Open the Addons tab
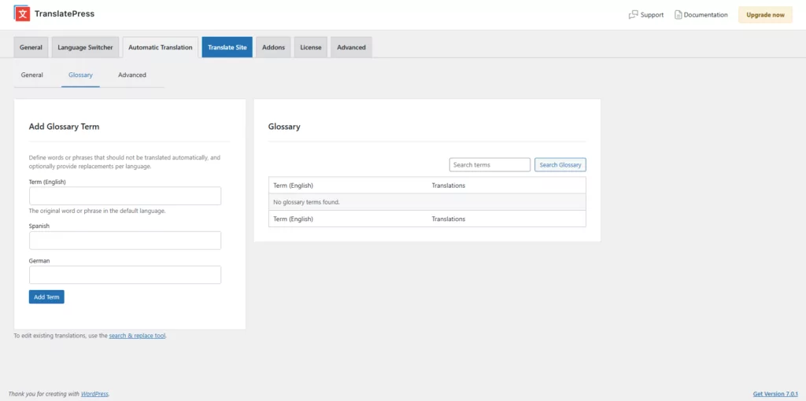Image resolution: width=806 pixels, height=401 pixels. (273, 47)
